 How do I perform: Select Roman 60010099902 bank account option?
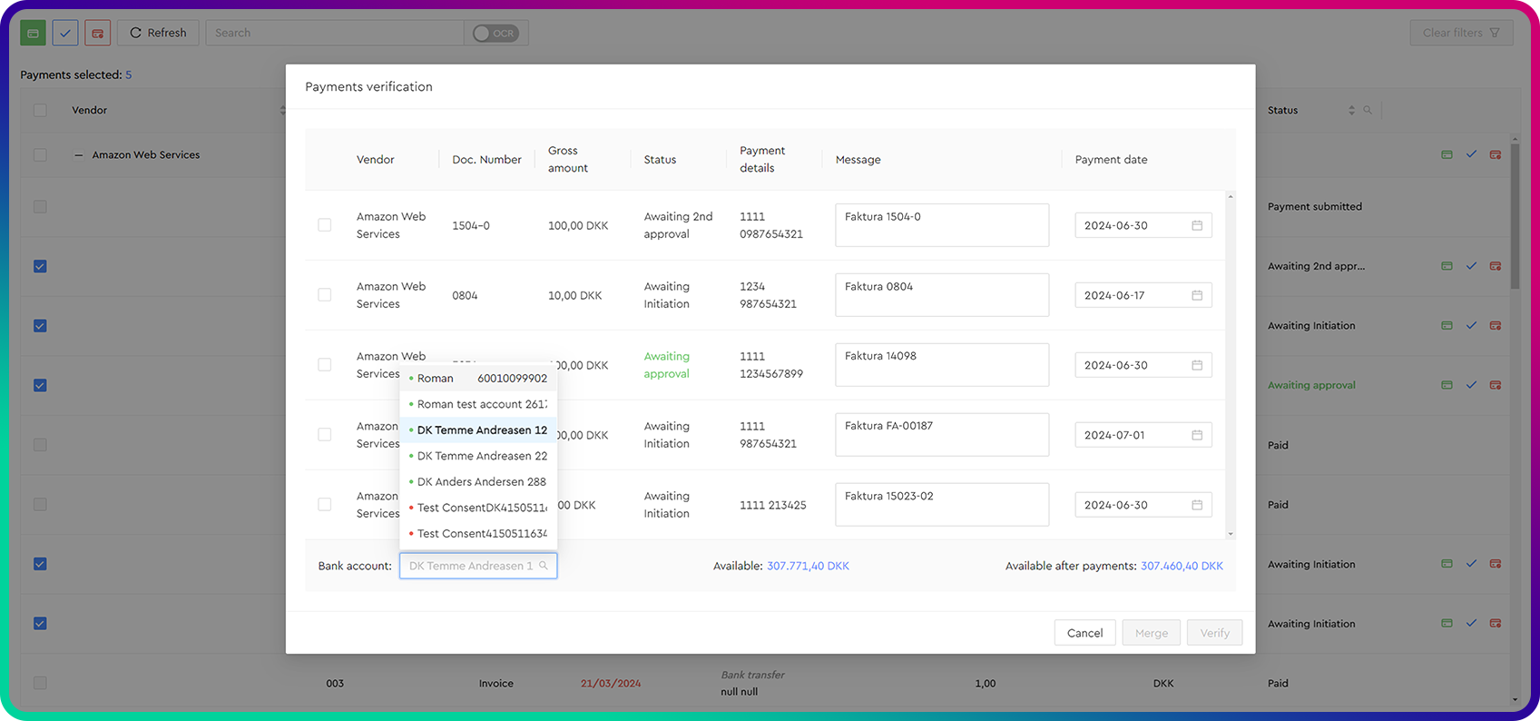(478, 379)
